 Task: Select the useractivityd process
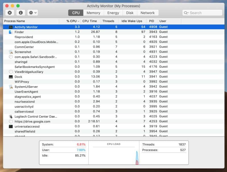pyautogui.click(x=114, y=106)
